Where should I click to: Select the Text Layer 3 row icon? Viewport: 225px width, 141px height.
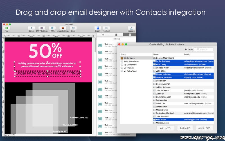[x=100, y=67]
